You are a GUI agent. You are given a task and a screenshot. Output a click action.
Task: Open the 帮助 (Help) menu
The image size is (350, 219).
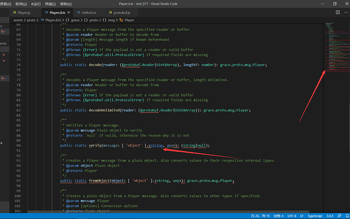pyautogui.click(x=64, y=4)
